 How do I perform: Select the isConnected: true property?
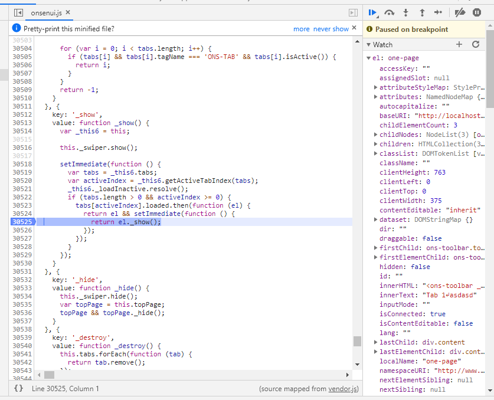(x=413, y=314)
